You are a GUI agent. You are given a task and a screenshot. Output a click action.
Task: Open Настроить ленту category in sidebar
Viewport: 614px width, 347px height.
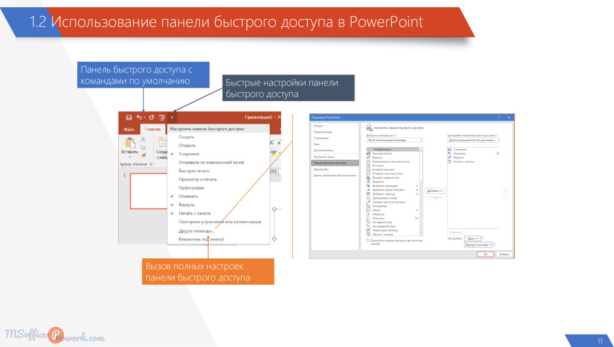point(335,157)
